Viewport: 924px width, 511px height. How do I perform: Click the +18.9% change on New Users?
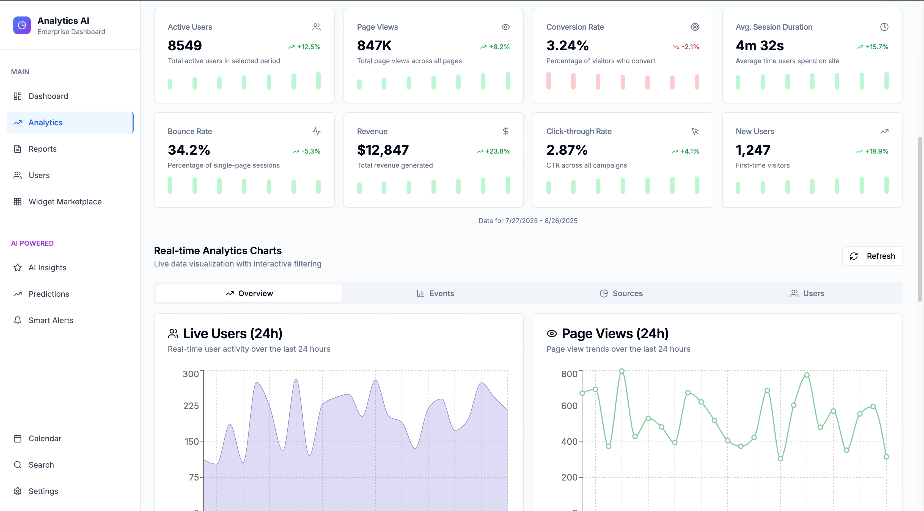click(x=872, y=151)
